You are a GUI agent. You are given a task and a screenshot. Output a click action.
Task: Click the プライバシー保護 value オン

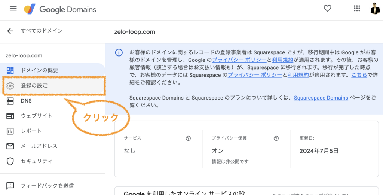[218, 151]
